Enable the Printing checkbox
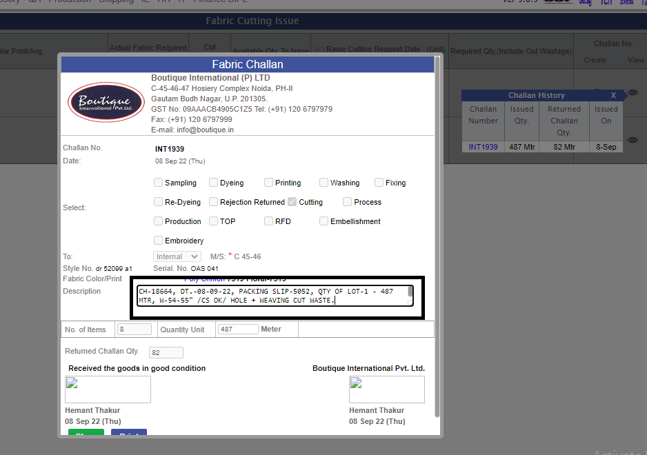The image size is (647, 455). [x=268, y=182]
